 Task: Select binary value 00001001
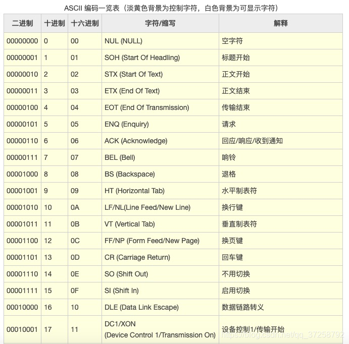pyautogui.click(x=23, y=191)
